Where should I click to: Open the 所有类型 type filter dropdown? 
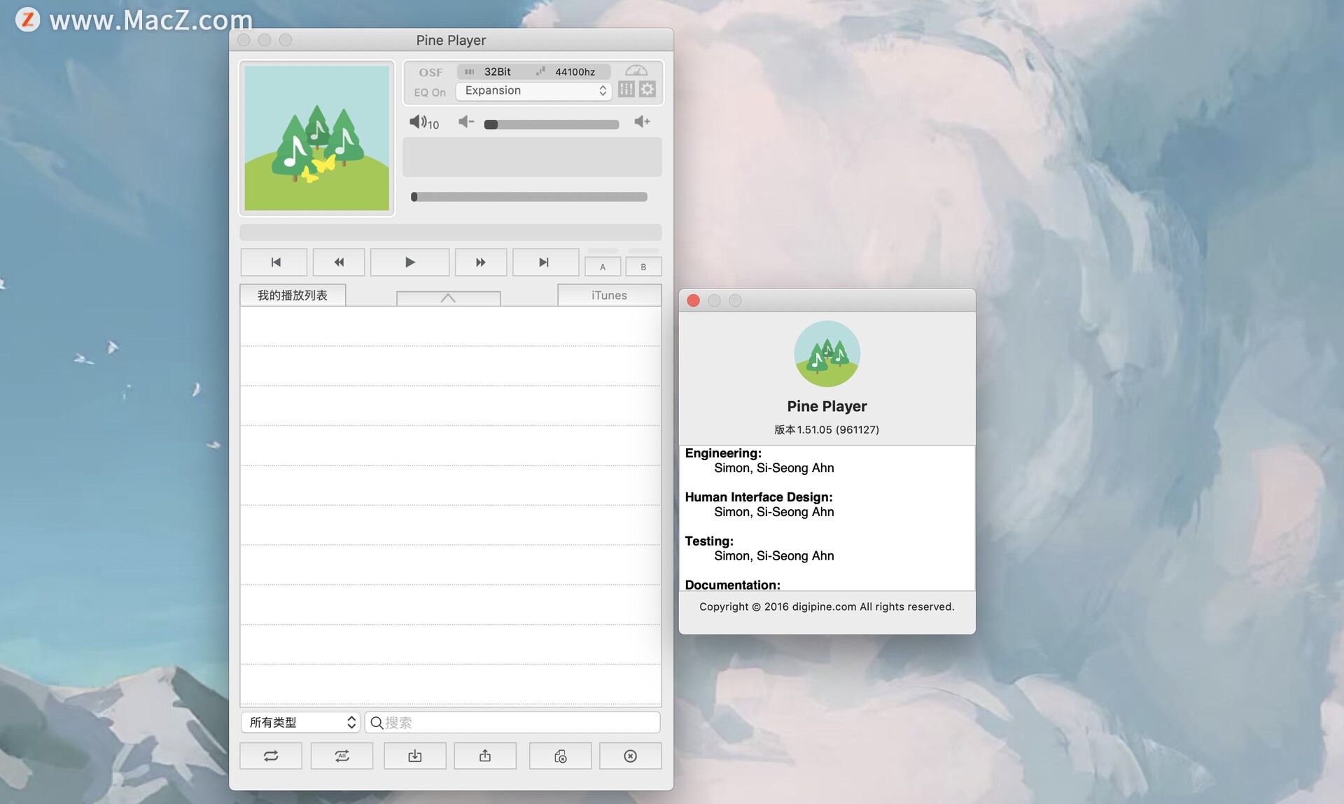300,722
